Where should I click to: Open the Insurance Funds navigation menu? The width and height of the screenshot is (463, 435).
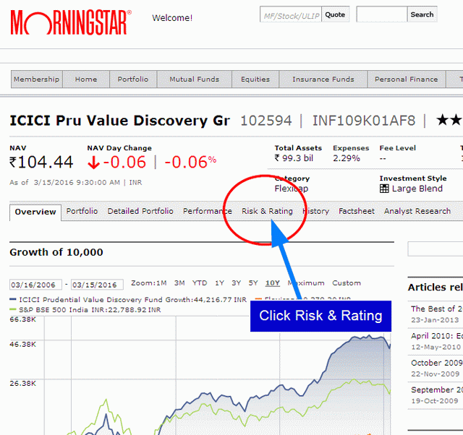(323, 79)
